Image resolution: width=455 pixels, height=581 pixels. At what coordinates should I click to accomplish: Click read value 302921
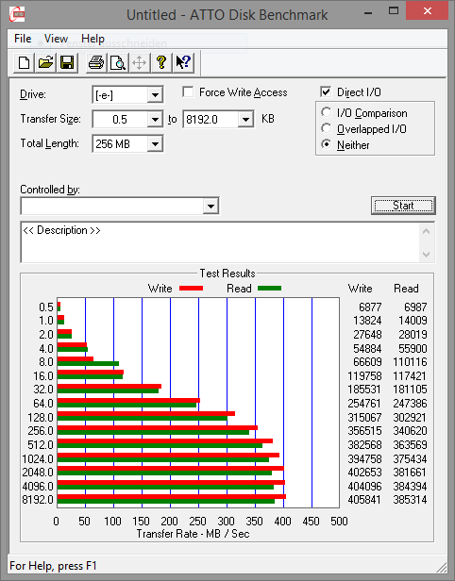[410, 417]
